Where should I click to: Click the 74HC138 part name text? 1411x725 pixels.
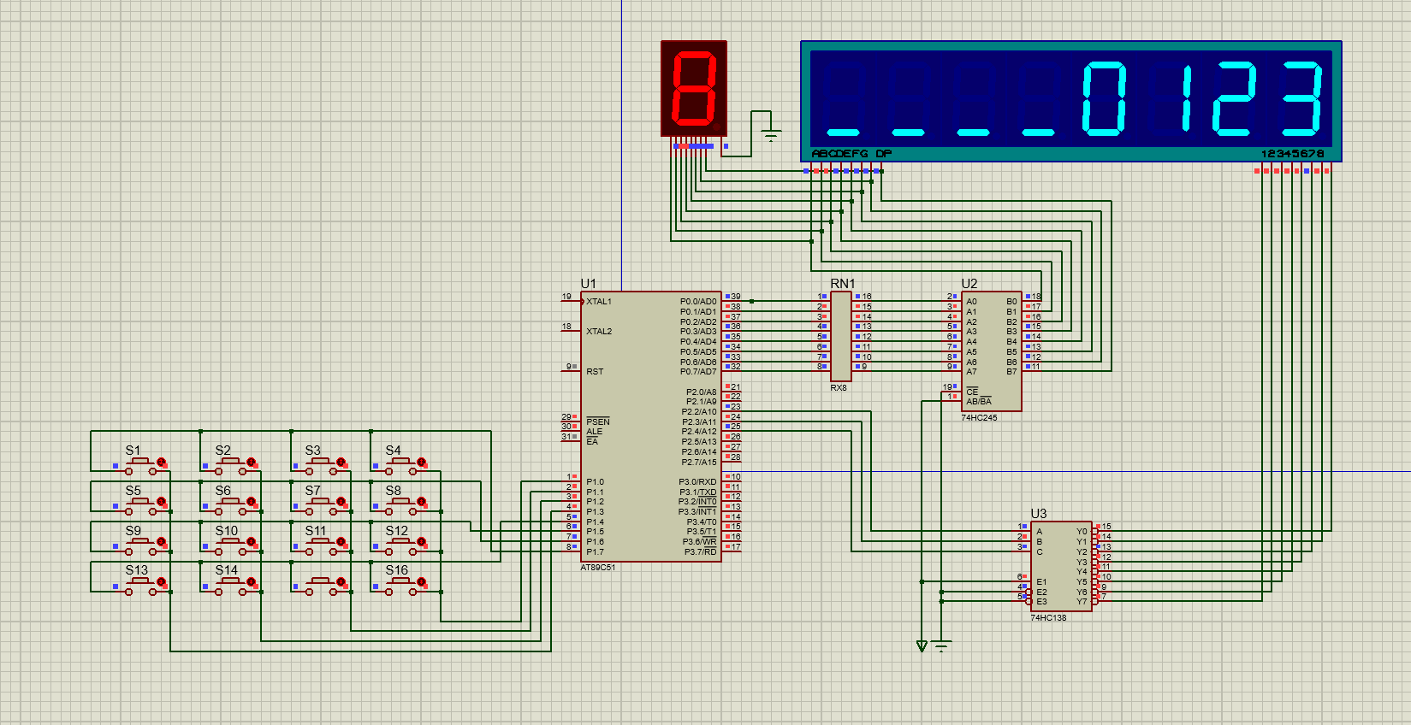[x=1048, y=618]
